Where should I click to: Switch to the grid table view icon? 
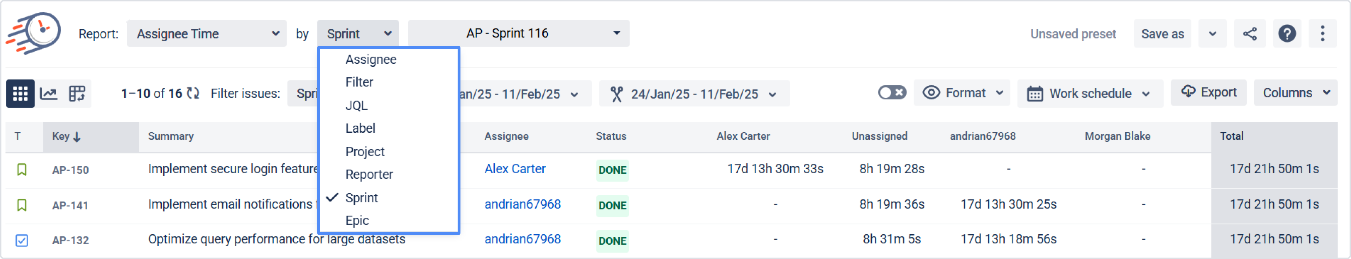[20, 94]
